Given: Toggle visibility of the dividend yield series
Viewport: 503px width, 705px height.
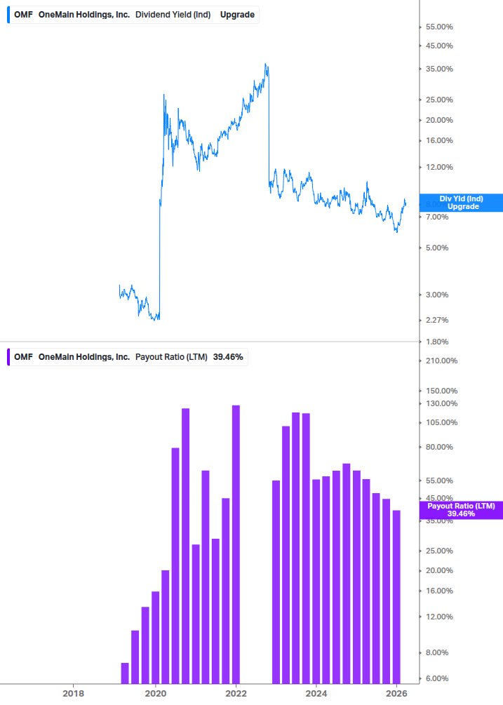Looking at the screenshot, I should [7, 14].
